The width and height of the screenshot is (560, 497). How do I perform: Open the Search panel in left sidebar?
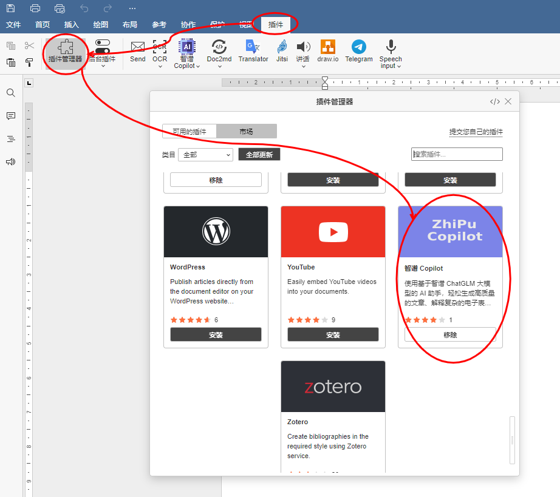(x=11, y=93)
